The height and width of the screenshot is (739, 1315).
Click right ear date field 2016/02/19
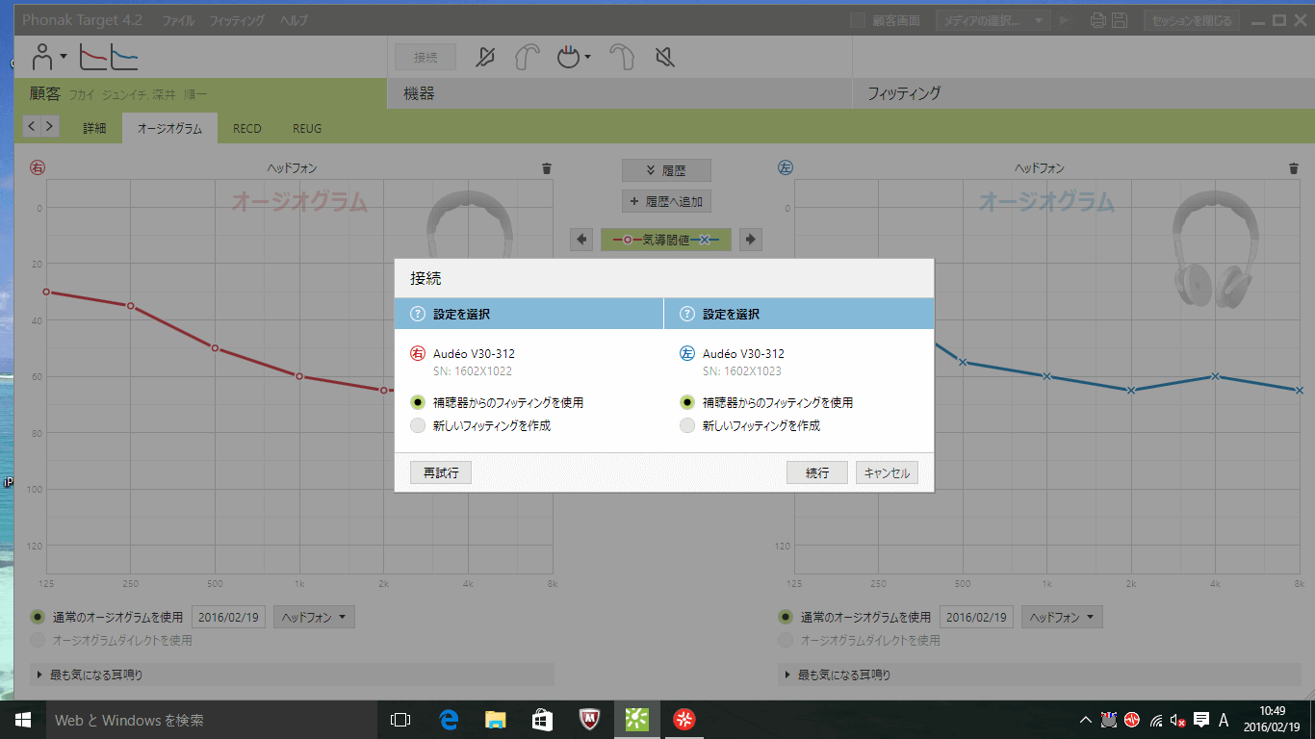coord(228,617)
